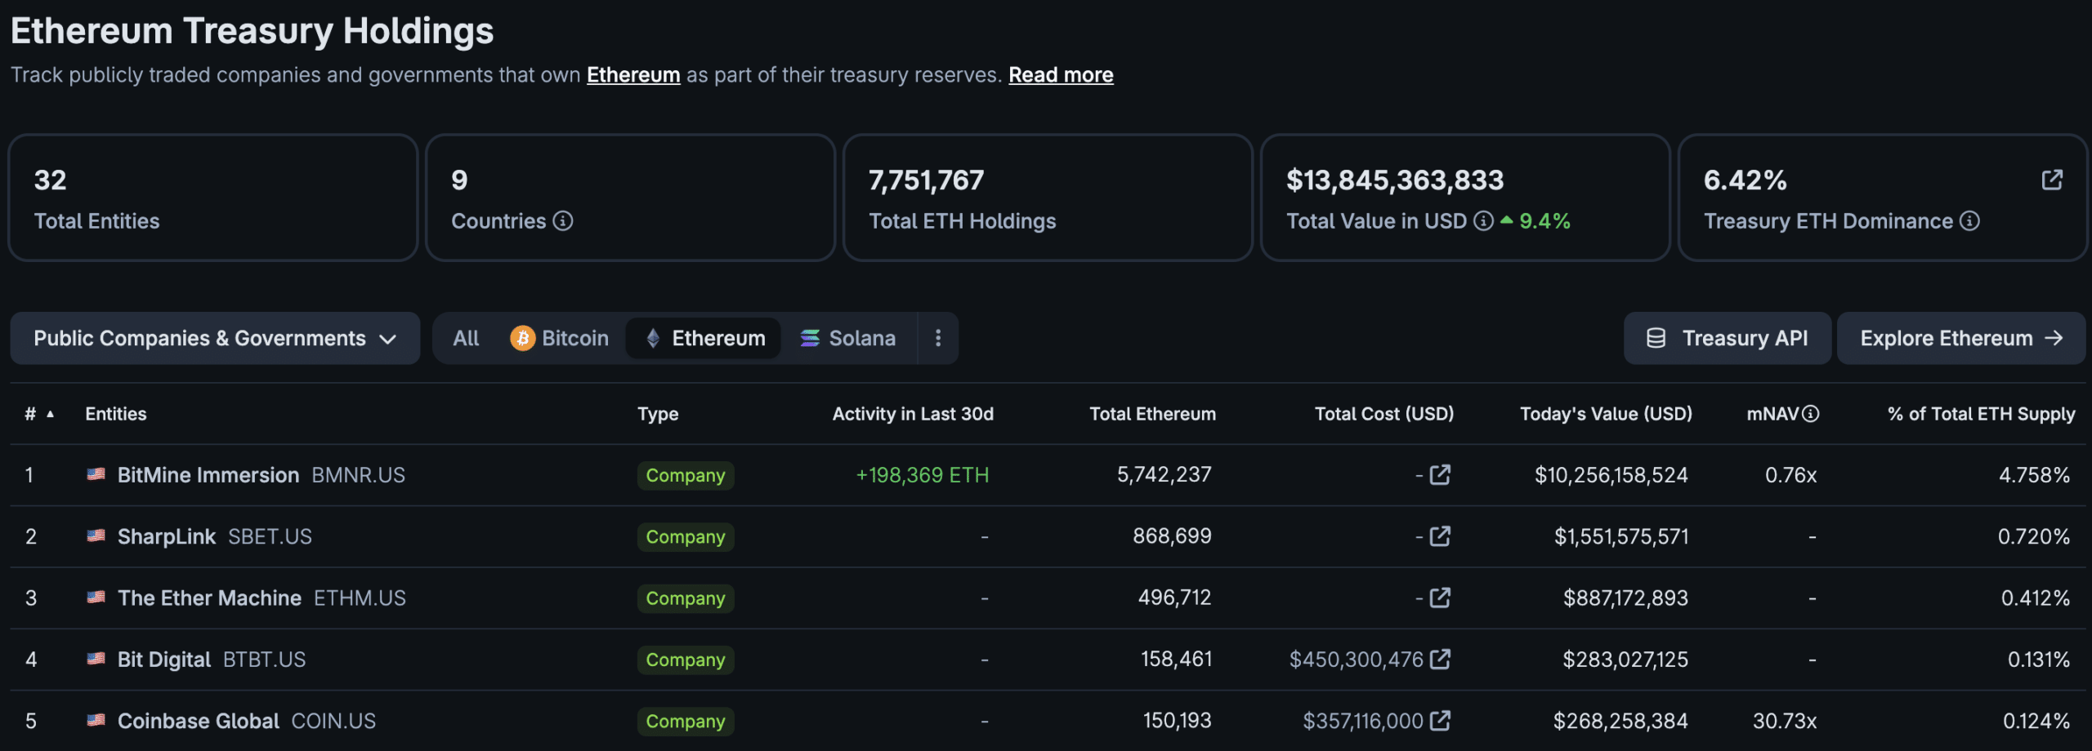
Task: Click the 32 Total Entities card
Action: tap(212, 198)
